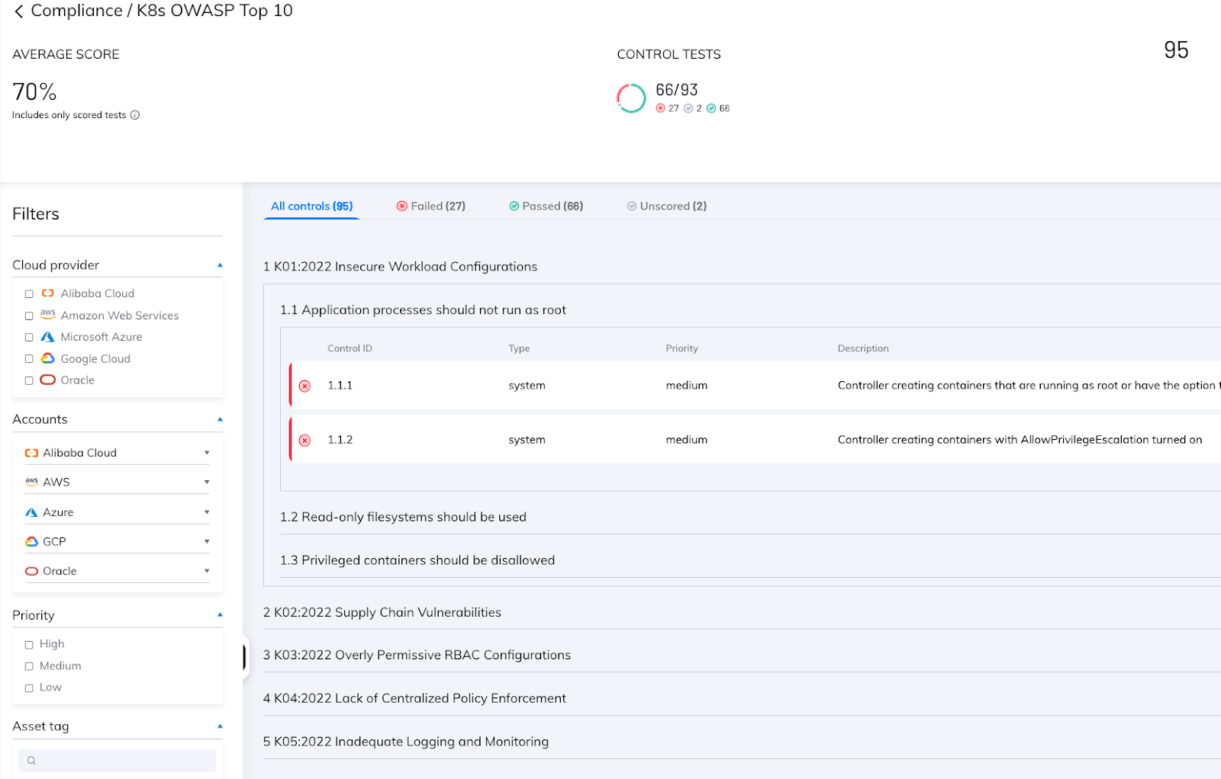Click the Amazon Web Services icon in filters
Viewport: 1221px width, 779px height.
click(48, 315)
